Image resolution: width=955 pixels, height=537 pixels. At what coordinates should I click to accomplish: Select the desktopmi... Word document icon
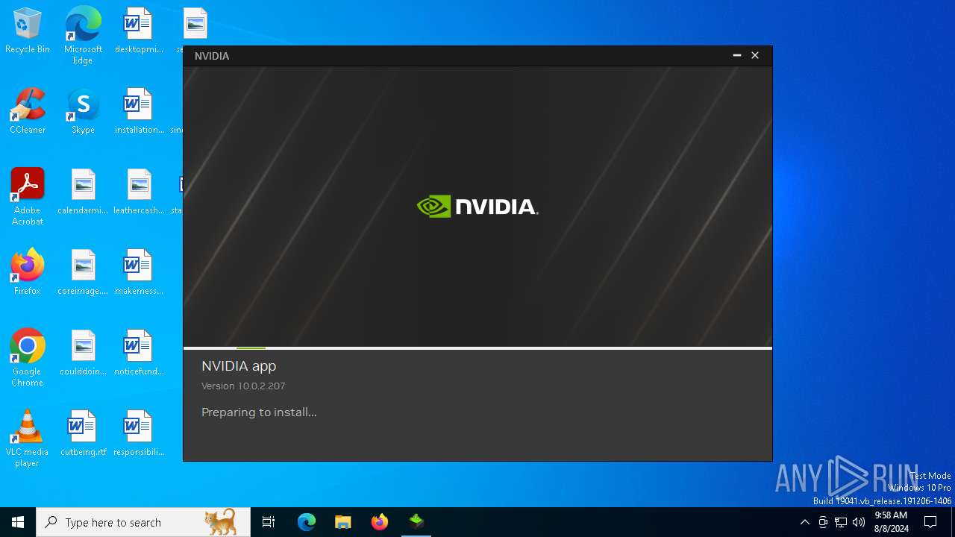[x=139, y=31]
